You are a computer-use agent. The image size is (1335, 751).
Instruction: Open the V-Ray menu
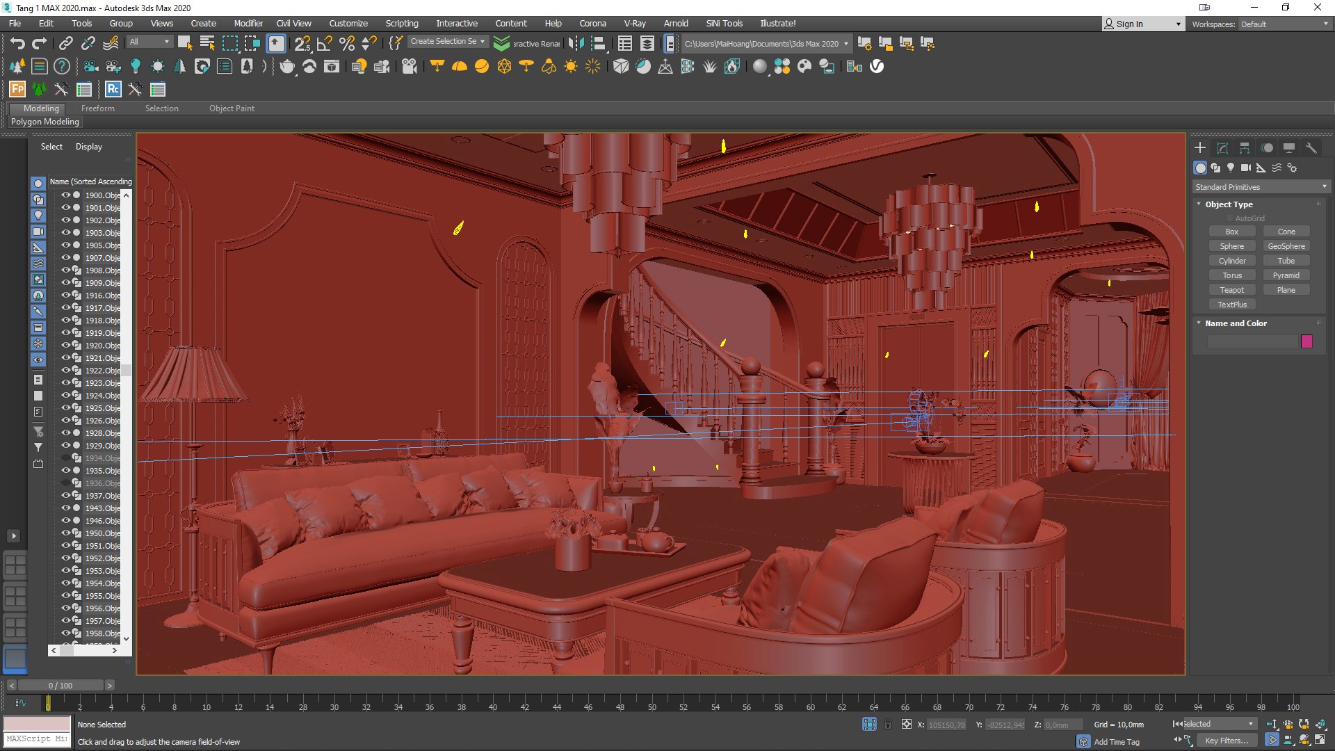(x=634, y=24)
